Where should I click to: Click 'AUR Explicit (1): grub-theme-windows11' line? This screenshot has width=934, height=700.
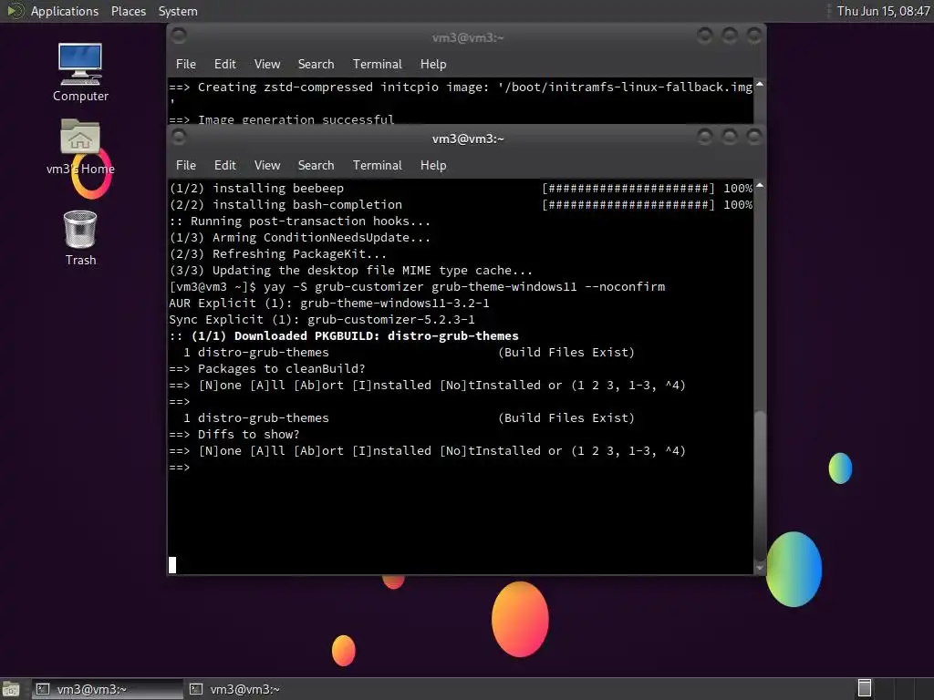[x=328, y=303]
